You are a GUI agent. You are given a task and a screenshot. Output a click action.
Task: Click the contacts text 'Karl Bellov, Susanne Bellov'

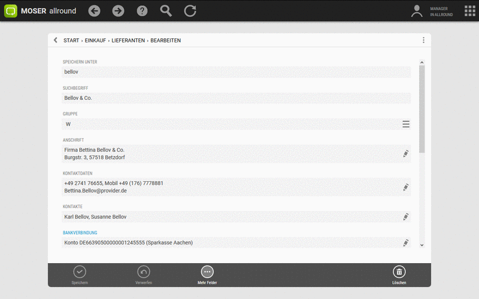tap(95, 216)
